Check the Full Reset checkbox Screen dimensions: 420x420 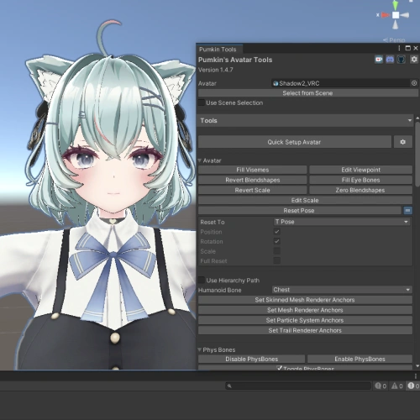point(276,260)
